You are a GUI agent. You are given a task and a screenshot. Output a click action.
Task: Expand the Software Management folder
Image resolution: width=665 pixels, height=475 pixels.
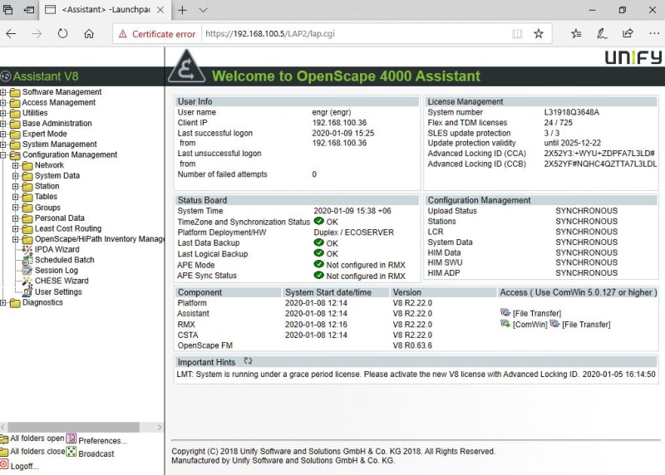tap(3, 92)
